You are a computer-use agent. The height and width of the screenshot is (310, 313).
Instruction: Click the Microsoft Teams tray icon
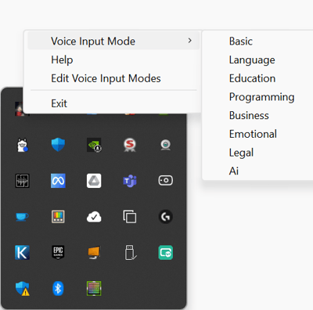[130, 181]
